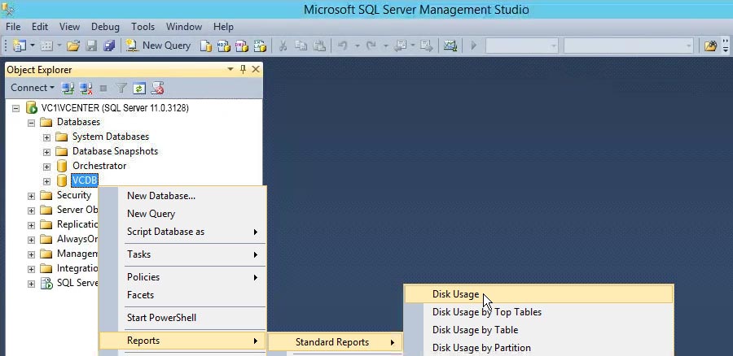Viewport: 733px width, 356px height.
Task: Open the Window menu
Action: point(184,27)
